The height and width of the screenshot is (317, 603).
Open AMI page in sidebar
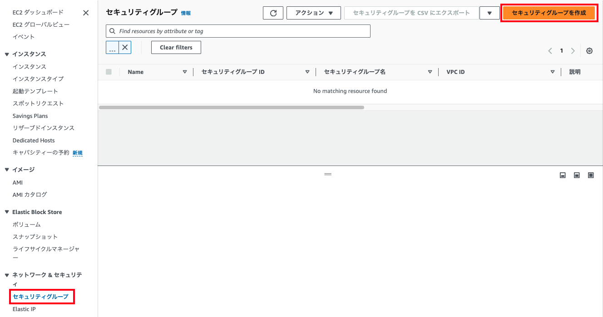[18, 182]
